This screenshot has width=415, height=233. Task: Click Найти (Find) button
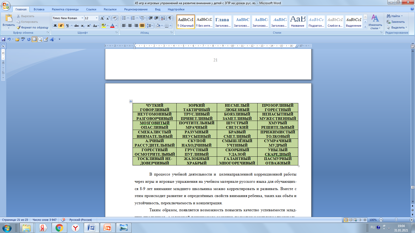point(395,16)
